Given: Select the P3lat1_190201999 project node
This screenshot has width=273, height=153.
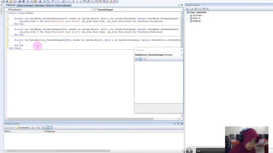Looking at the screenshot, I should [198, 12].
